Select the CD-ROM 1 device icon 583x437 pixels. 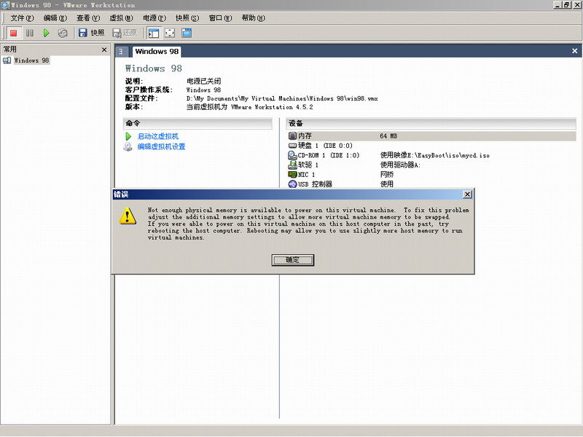pyautogui.click(x=293, y=155)
